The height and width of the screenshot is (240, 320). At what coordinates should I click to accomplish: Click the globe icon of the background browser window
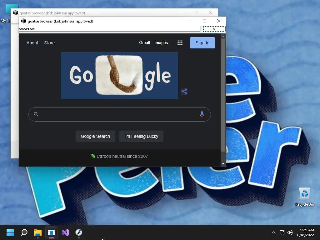[x=16, y=13]
